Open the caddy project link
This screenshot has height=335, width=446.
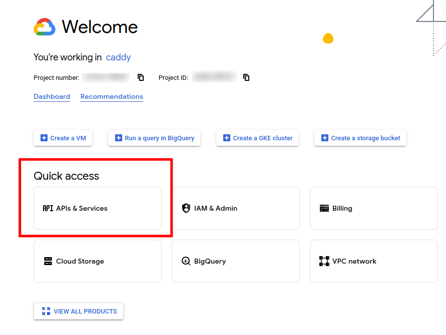118,57
